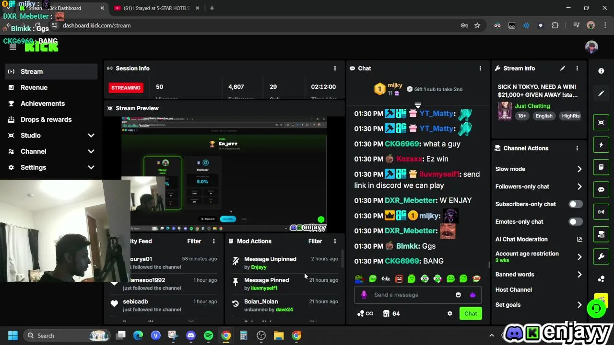Open Banned words settings
The width and height of the screenshot is (614, 345).
[539, 275]
